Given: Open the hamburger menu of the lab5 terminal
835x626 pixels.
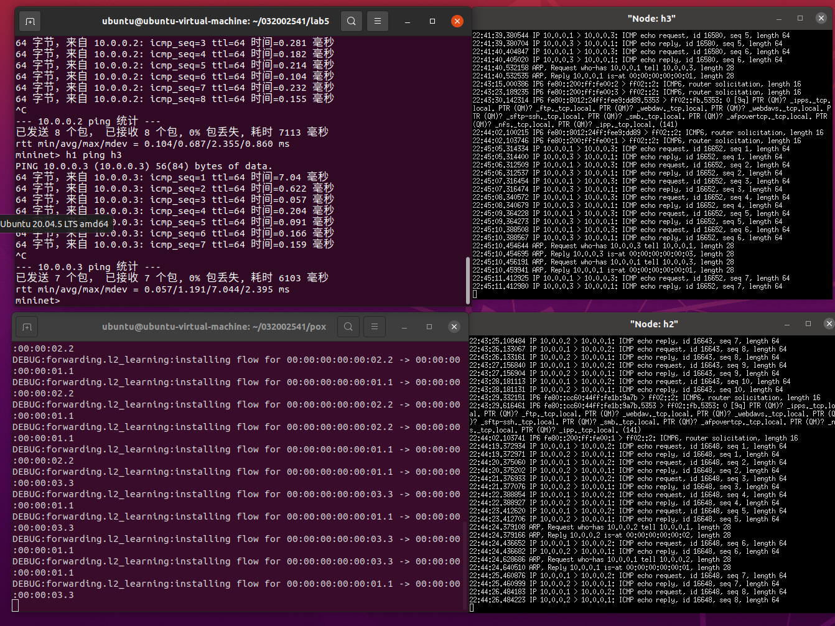Looking at the screenshot, I should (378, 21).
